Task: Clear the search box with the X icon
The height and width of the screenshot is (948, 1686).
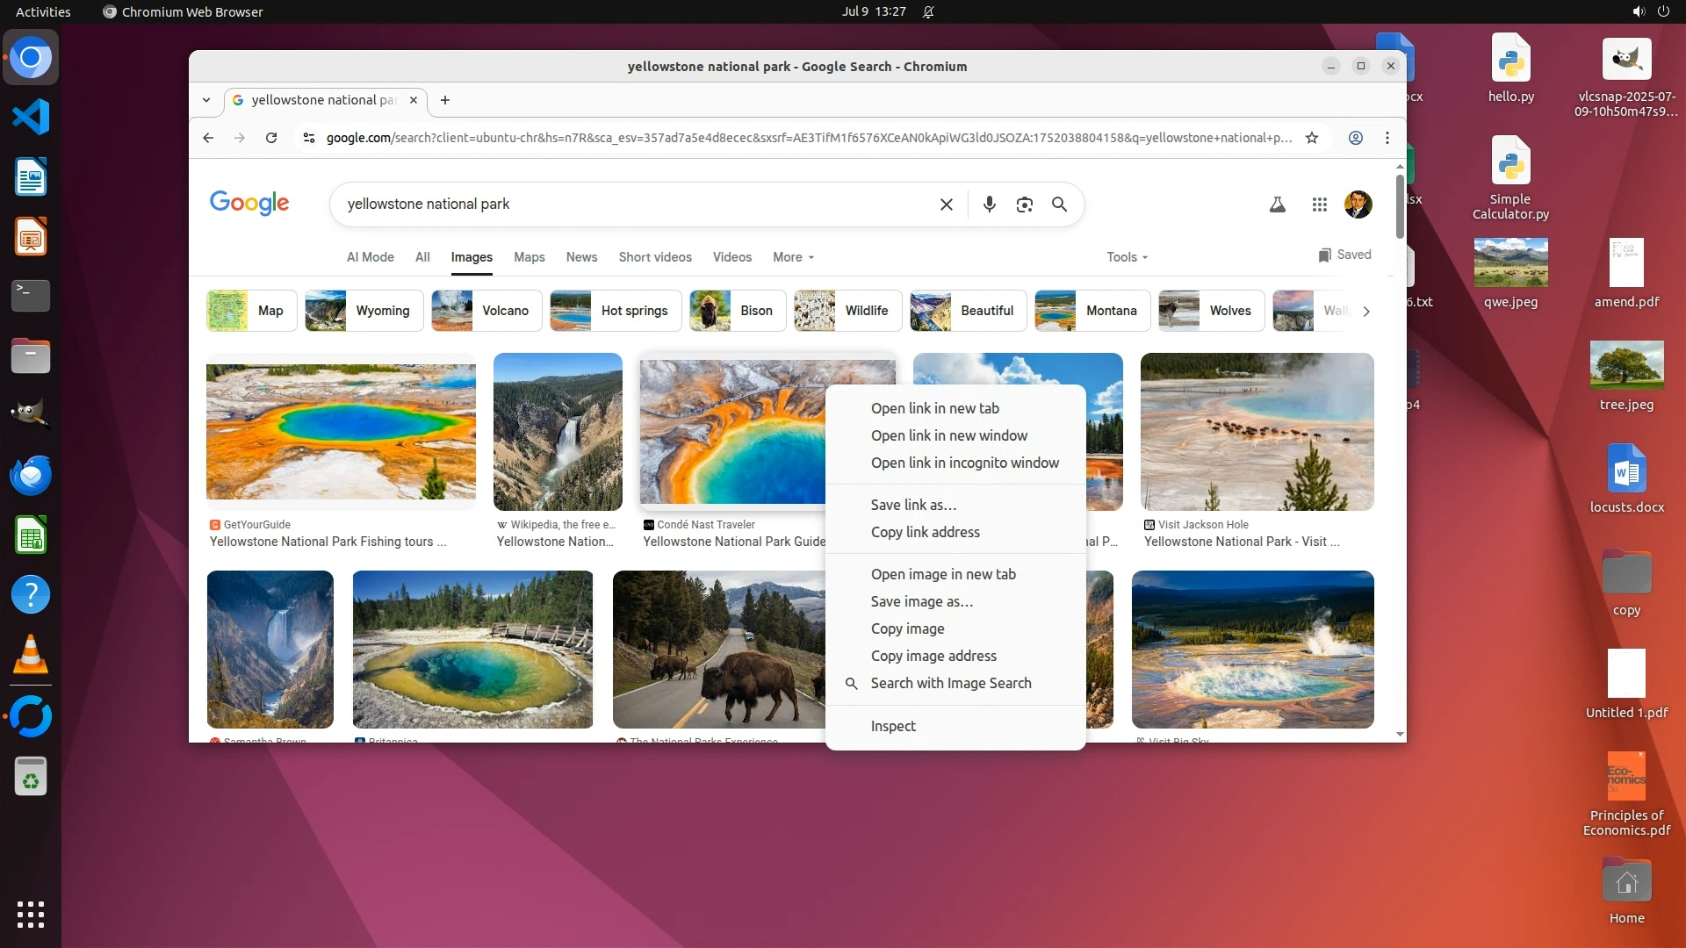Action: click(x=946, y=205)
